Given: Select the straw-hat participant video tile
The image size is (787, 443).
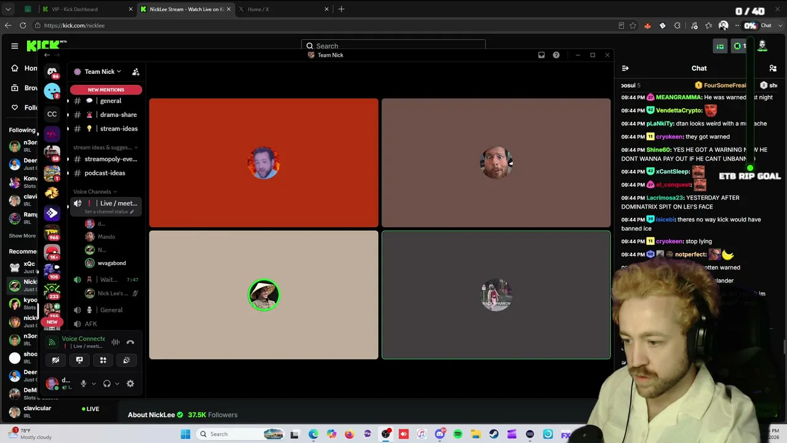Looking at the screenshot, I should coord(264,295).
